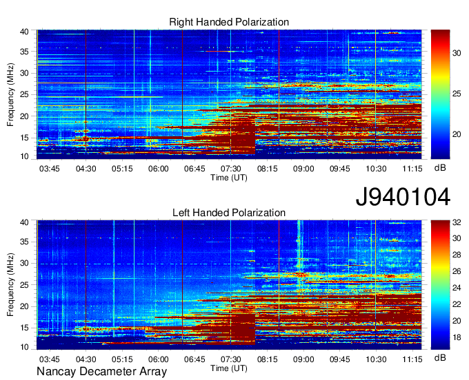Click the 30 value on top color bar
The height and width of the screenshot is (380, 469).
tap(457, 53)
